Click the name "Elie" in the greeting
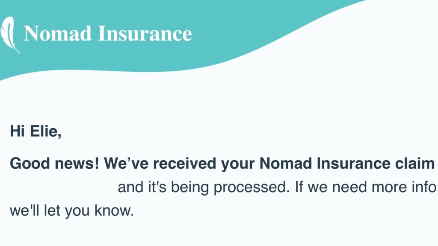The image size is (438, 246). (x=45, y=131)
